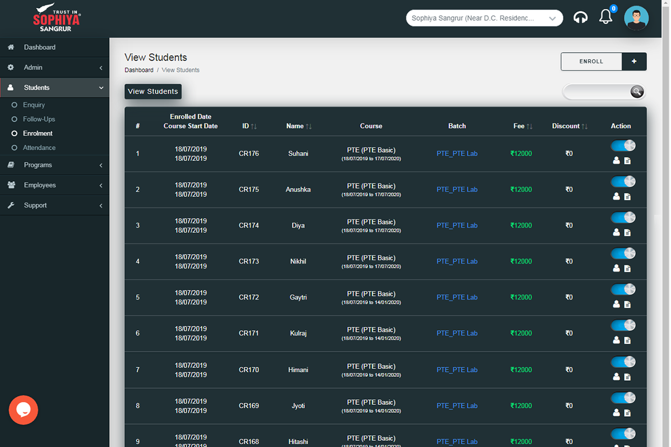
Task: Go to Dashboard in the sidebar
Action: tap(55, 47)
